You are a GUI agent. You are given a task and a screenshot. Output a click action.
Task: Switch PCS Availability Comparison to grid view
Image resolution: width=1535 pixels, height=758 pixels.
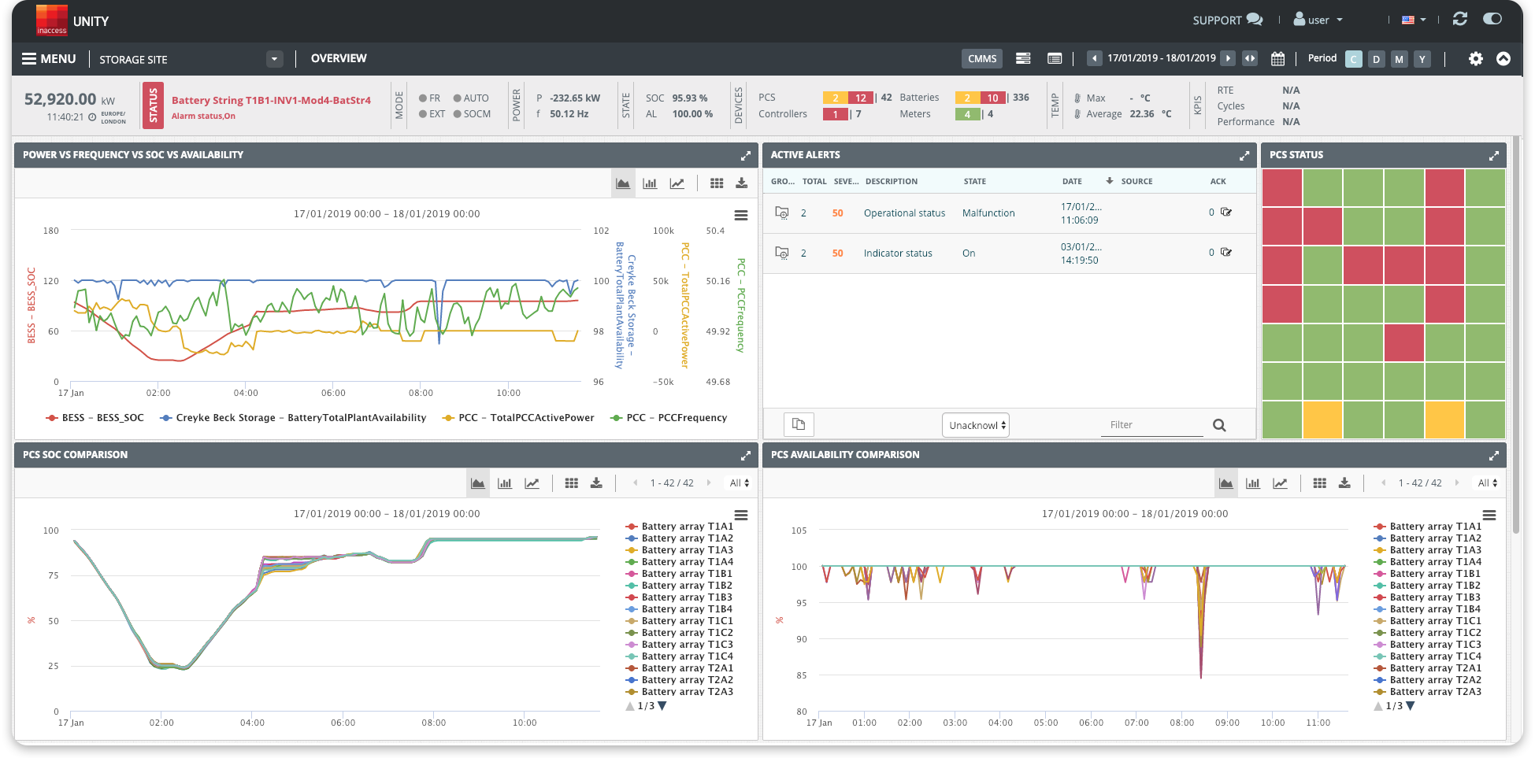click(x=1320, y=483)
